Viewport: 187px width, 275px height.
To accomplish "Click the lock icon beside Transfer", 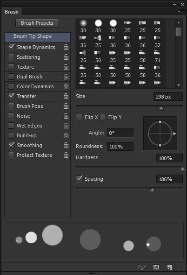I will 66,96.
